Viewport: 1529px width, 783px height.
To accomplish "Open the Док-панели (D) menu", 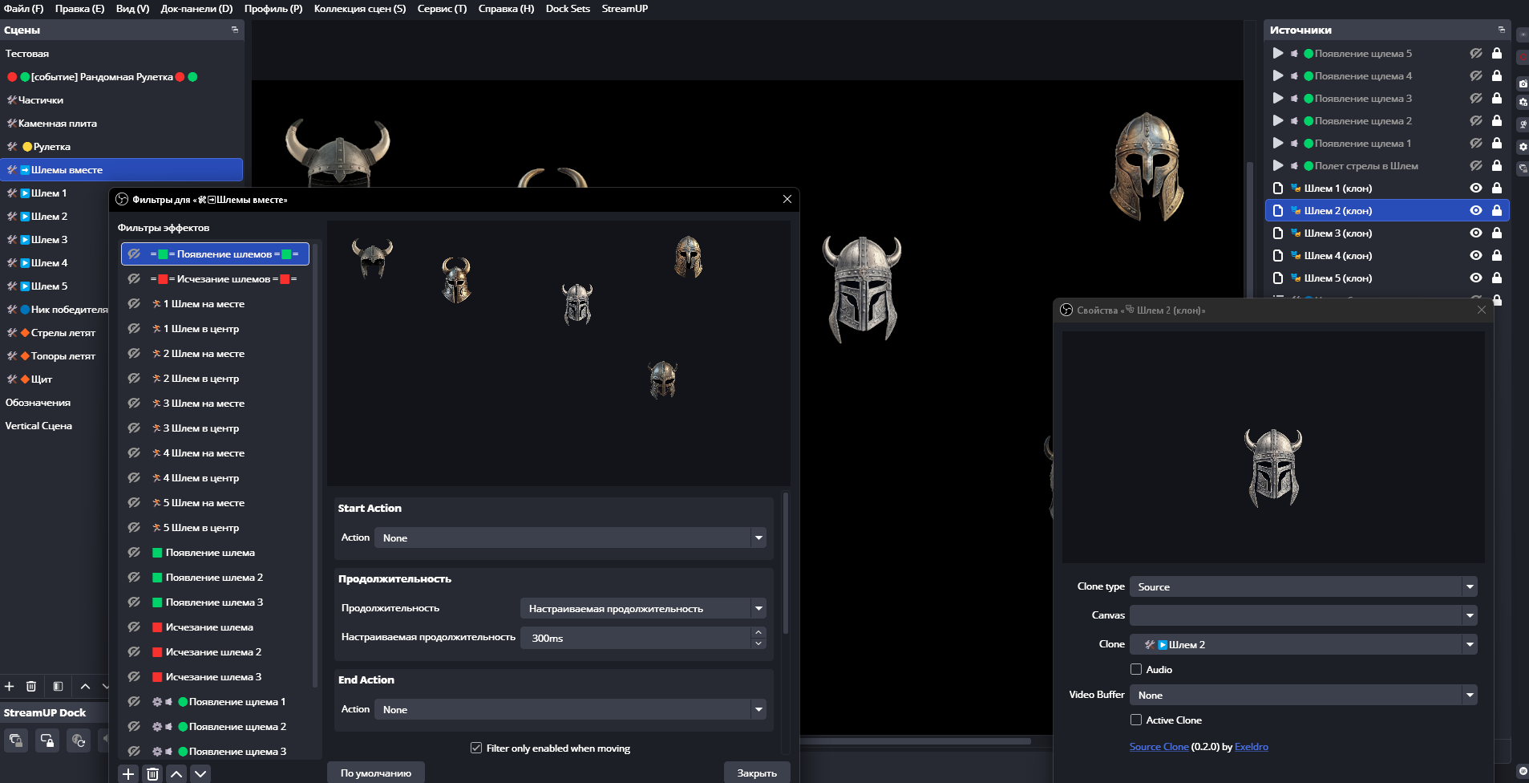I will (x=196, y=9).
